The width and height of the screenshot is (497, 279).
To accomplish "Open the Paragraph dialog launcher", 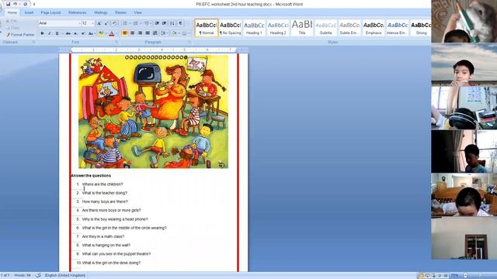I will (189, 42).
